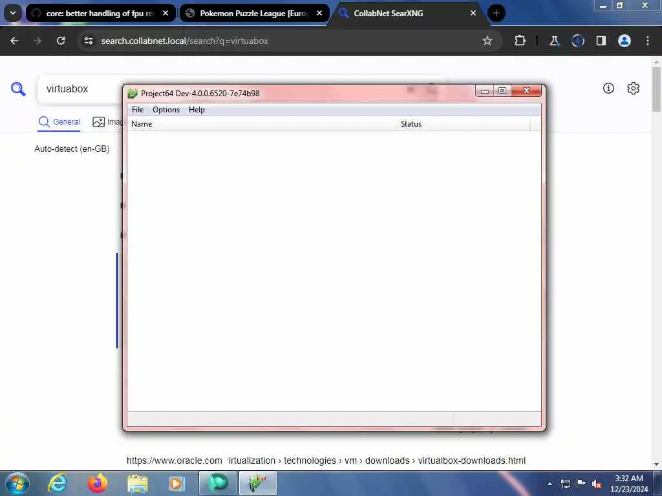Screen dimensions: 662x496
Task: Open Windows Media Player from the taskbar
Action: click(176, 483)
